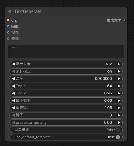Increase 最大长度 with right arrow
The width and height of the screenshot is (134, 146).
pyautogui.click(x=119, y=64)
